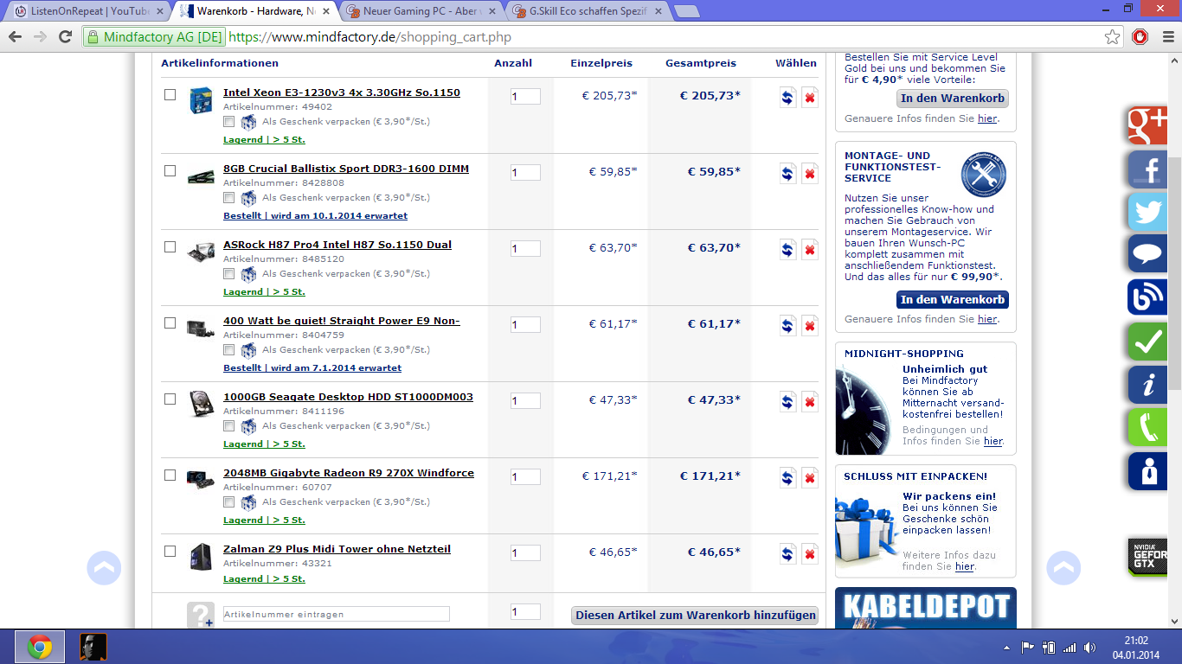Select the Zalman Z9 Plus row checkbox

[x=170, y=551]
